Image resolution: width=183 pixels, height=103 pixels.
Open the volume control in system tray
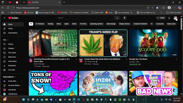click(x=170, y=100)
